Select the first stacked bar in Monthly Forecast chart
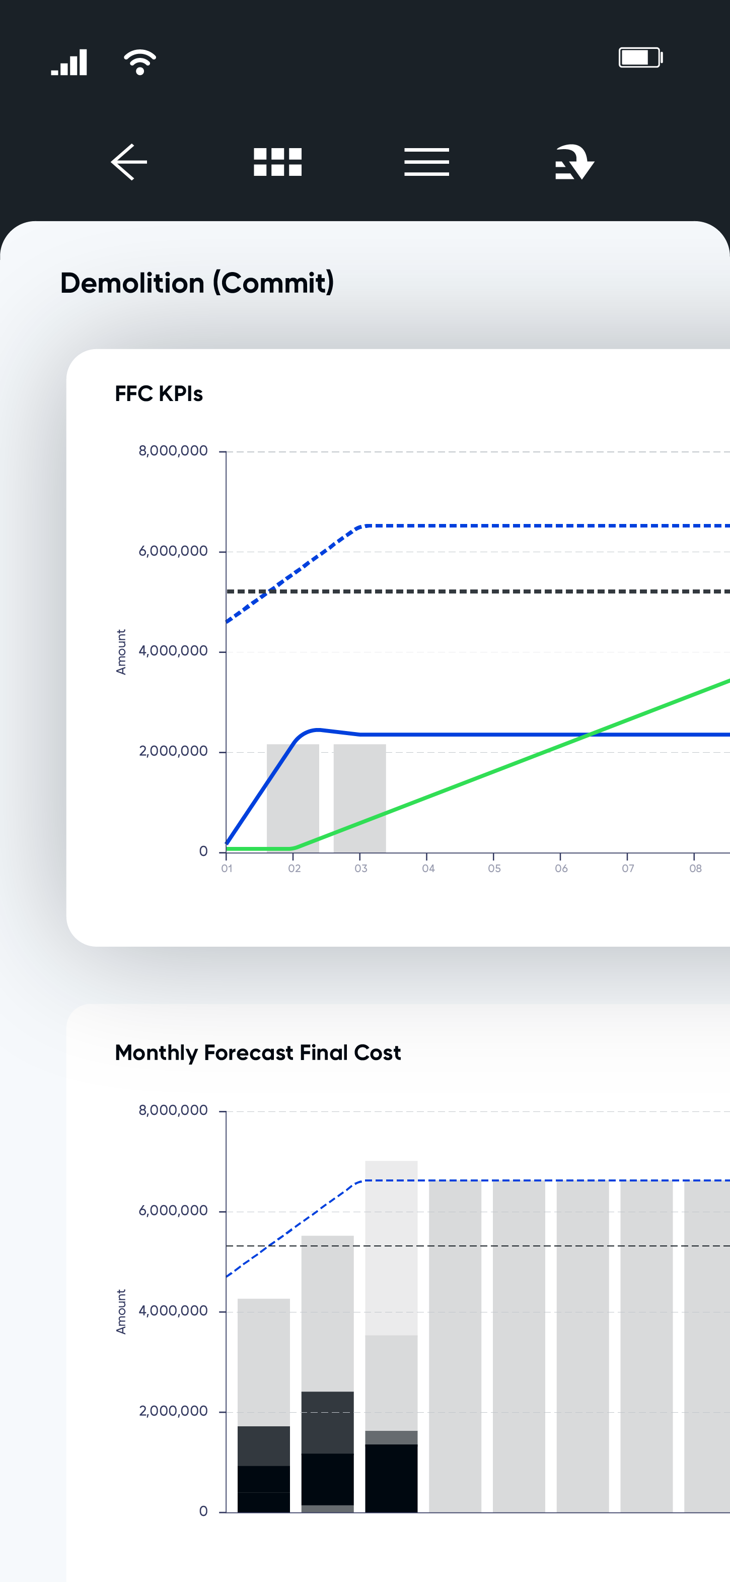The height and width of the screenshot is (1582, 730). (264, 1405)
